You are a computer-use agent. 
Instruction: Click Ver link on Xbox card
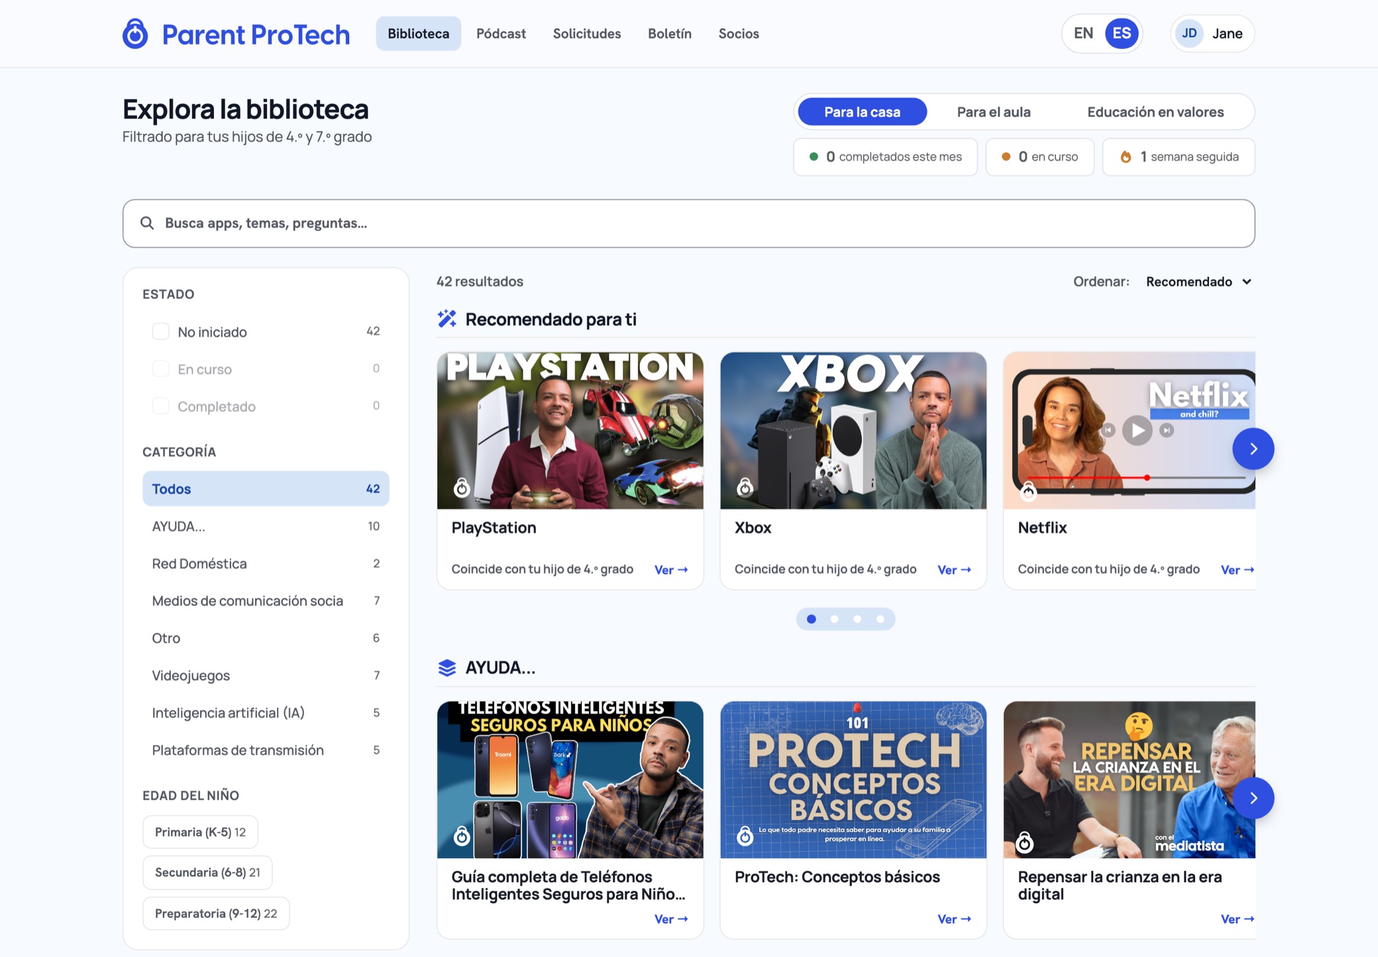tap(955, 570)
